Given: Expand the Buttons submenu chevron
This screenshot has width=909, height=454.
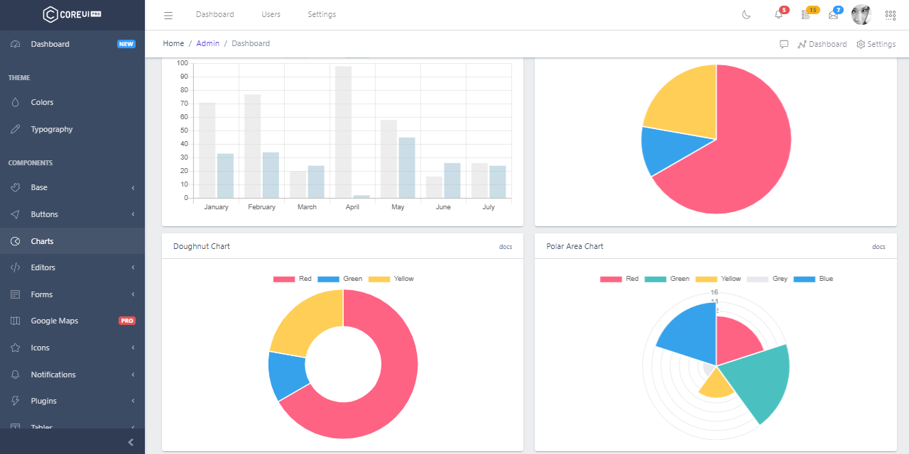Looking at the screenshot, I should point(133,214).
